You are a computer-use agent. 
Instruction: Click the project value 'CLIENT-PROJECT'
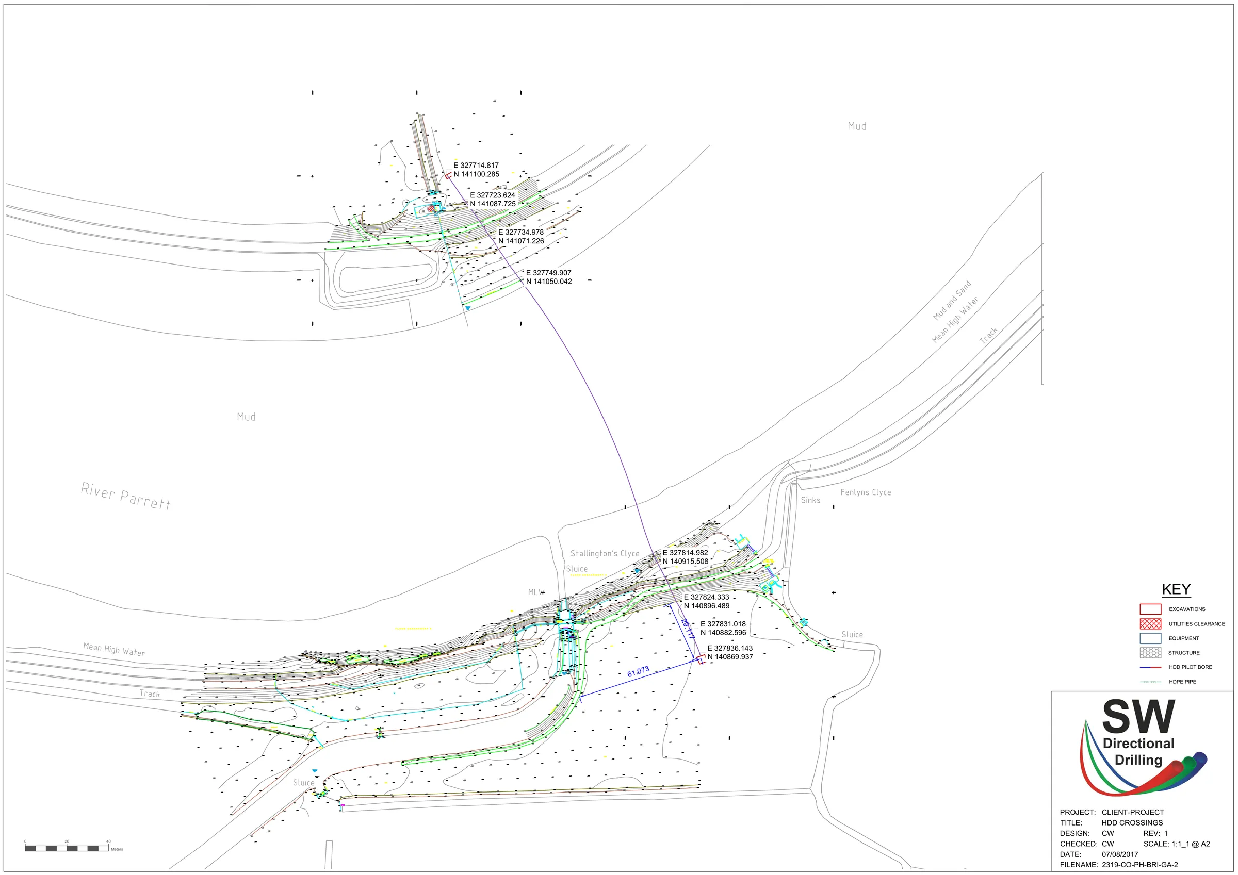point(1132,812)
